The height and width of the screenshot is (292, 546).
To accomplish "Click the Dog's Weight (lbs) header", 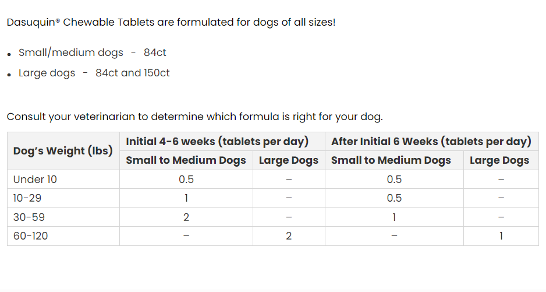I will tap(63, 151).
